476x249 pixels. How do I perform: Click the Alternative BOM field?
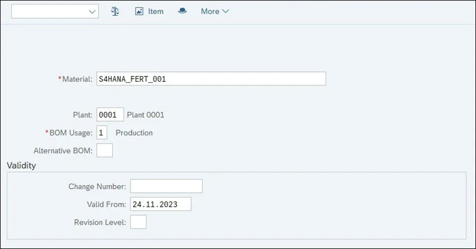[x=105, y=150]
